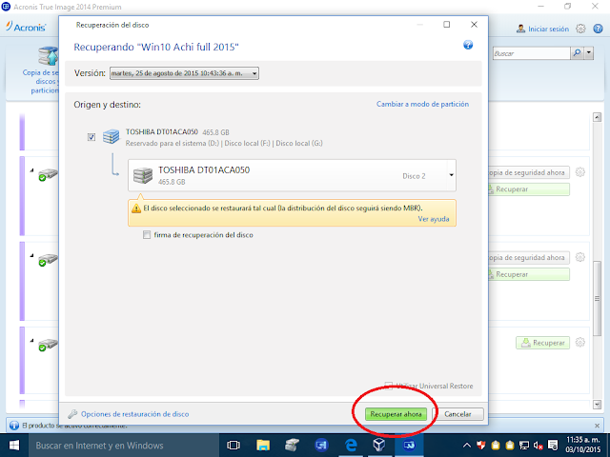The image size is (610, 457).
Task: Show hidden system tray icons
Action: tap(467, 446)
